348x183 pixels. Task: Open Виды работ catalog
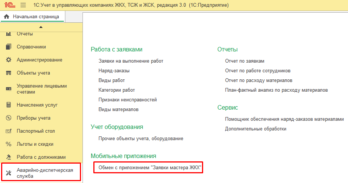[111, 81]
